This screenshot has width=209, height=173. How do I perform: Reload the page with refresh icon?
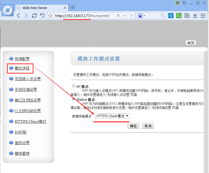pyautogui.click(x=34, y=16)
